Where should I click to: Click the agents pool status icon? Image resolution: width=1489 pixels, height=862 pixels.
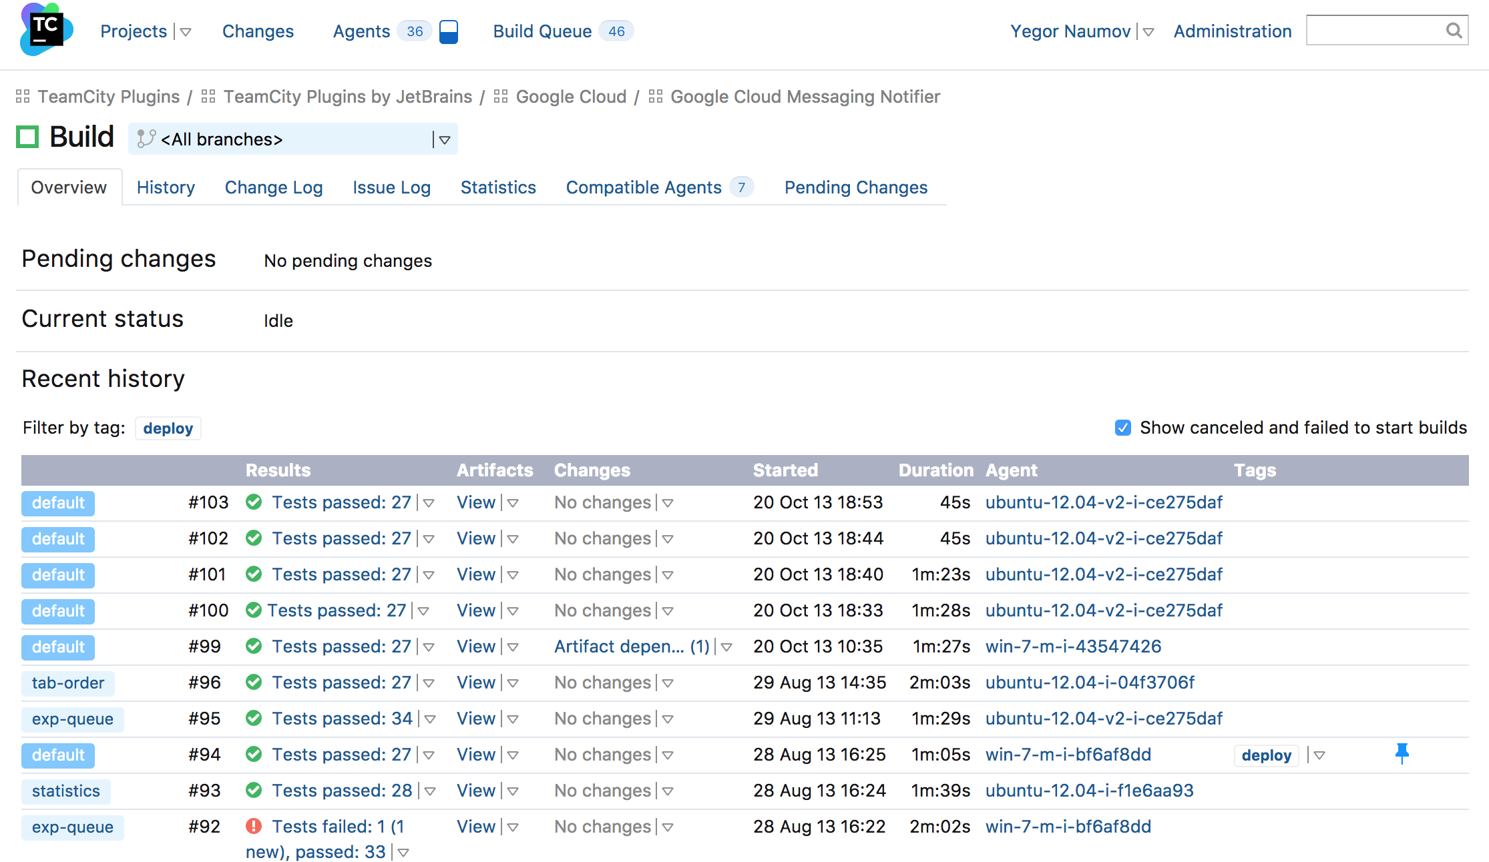click(449, 31)
